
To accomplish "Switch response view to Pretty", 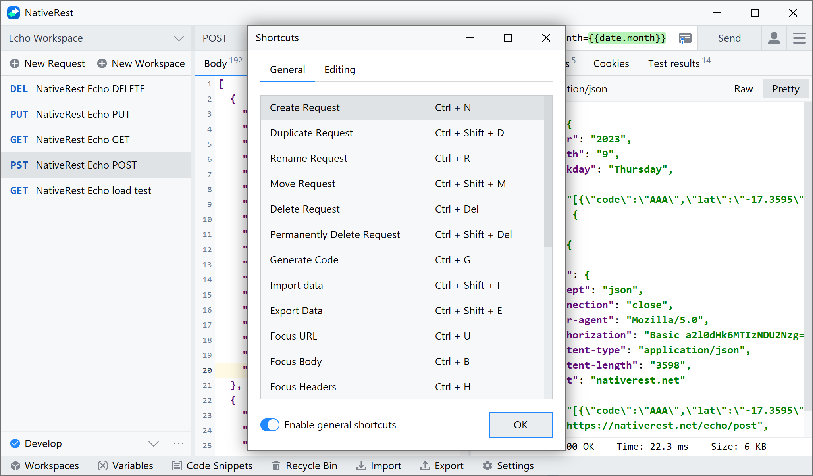I will [785, 89].
